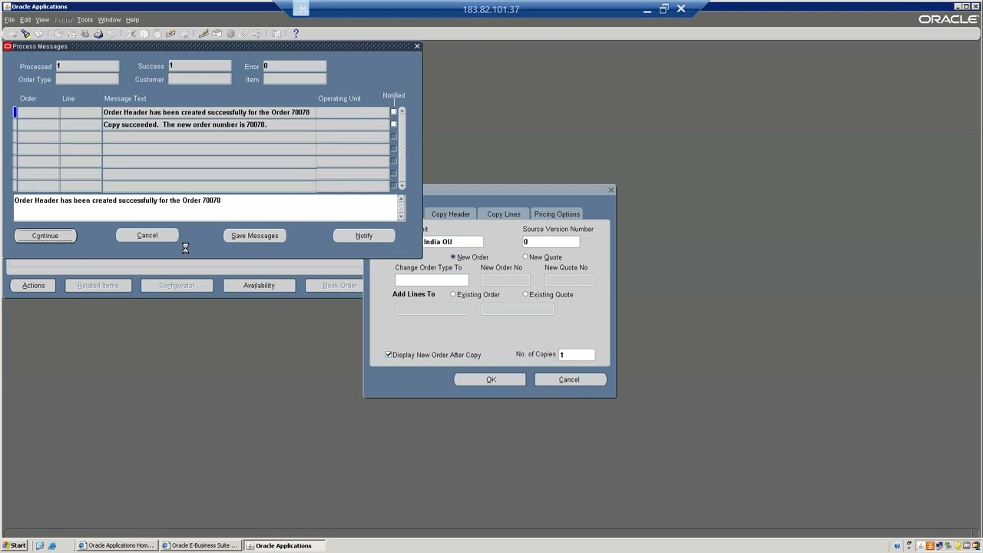
Task: Open the Help menu
Action: (x=132, y=20)
